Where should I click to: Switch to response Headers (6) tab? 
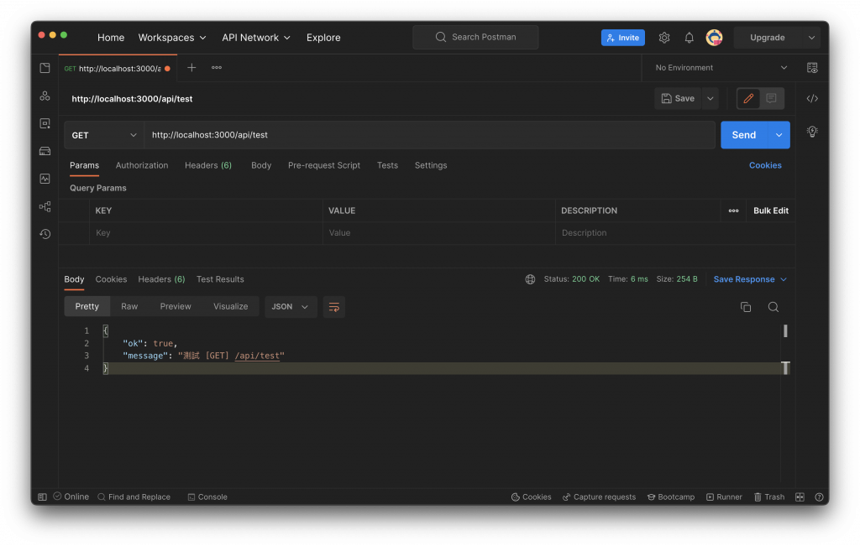tap(161, 279)
